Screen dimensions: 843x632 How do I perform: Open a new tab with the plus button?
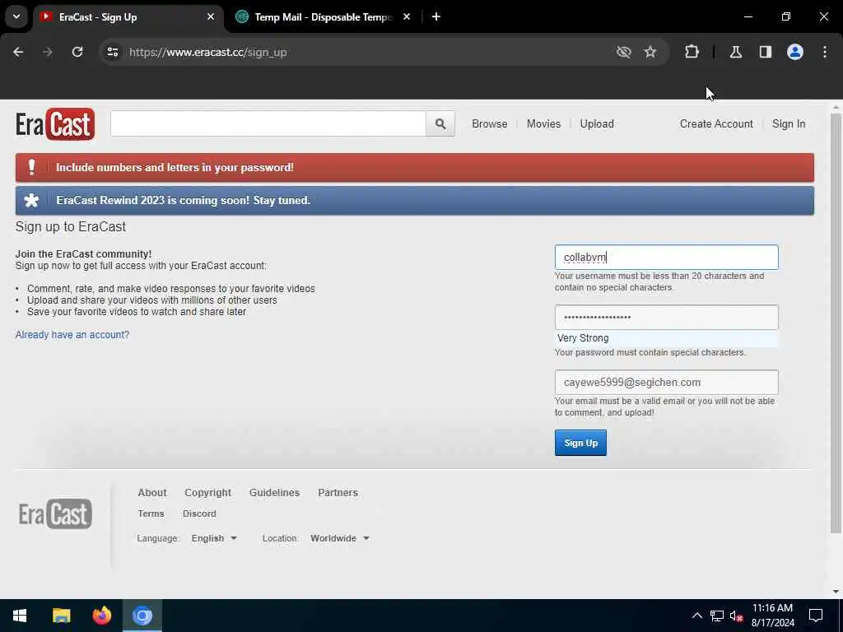436,16
